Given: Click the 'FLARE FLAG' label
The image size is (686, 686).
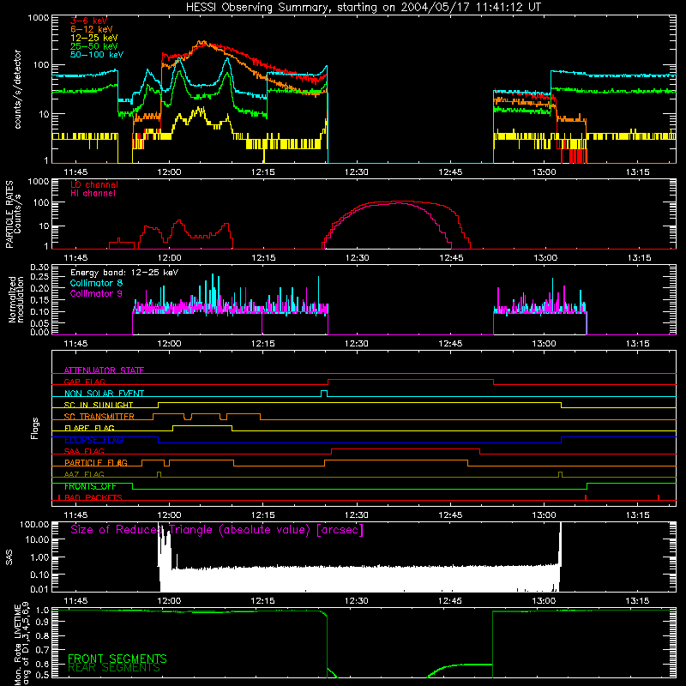Looking at the screenshot, I should [x=89, y=428].
